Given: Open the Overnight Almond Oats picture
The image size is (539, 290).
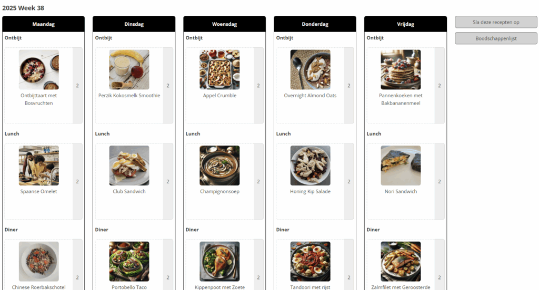Looking at the screenshot, I should coord(311,70).
